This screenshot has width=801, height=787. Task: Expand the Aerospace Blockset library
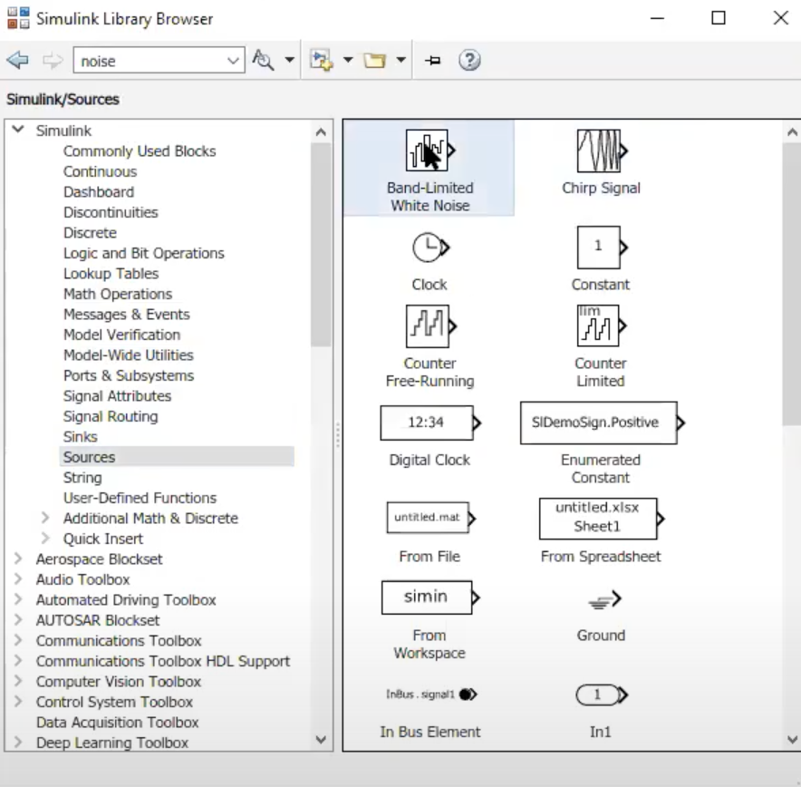[x=18, y=559]
